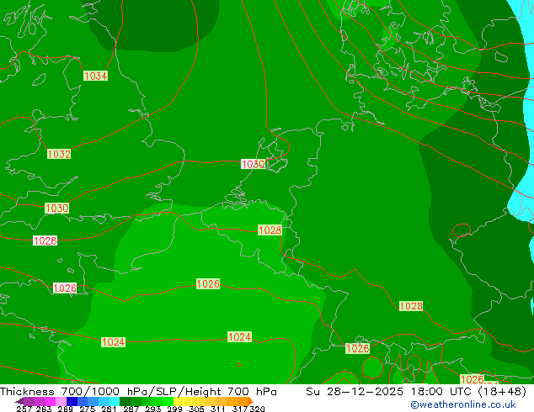The image size is (534, 412).
Task: Click the 1034 isobar label
Action: [x=96, y=76]
